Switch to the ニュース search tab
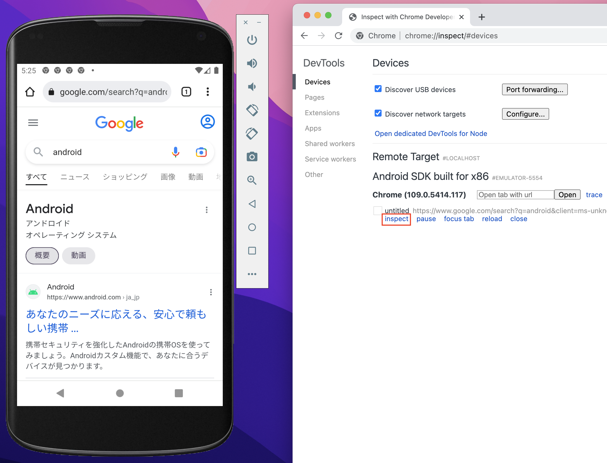Screen dimensions: 607x463 click(75, 177)
